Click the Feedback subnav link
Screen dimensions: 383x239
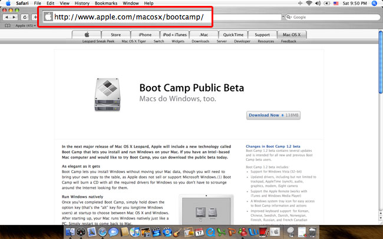(x=289, y=41)
